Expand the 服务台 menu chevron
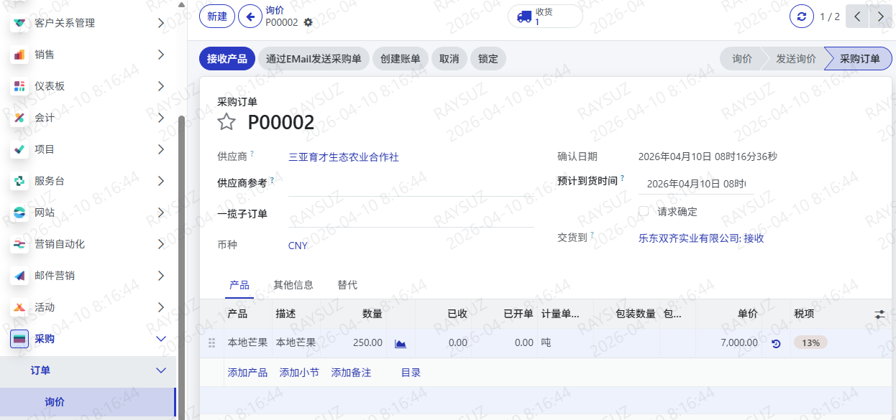The image size is (896, 420). click(160, 181)
